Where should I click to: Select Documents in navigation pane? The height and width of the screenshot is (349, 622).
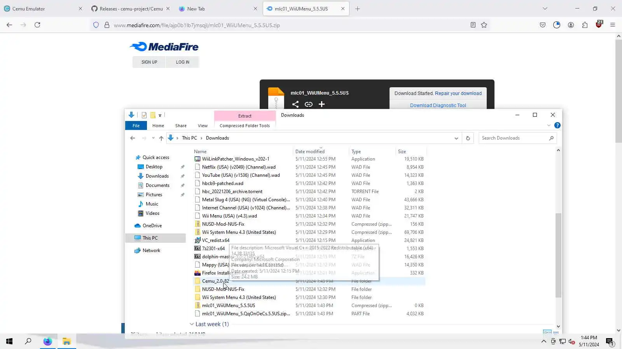157,185
